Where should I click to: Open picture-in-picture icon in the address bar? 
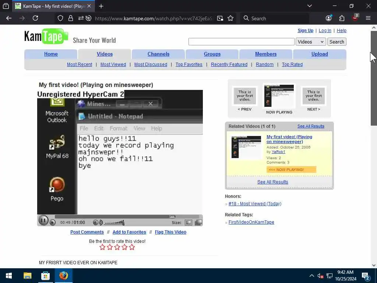click(x=220, y=18)
